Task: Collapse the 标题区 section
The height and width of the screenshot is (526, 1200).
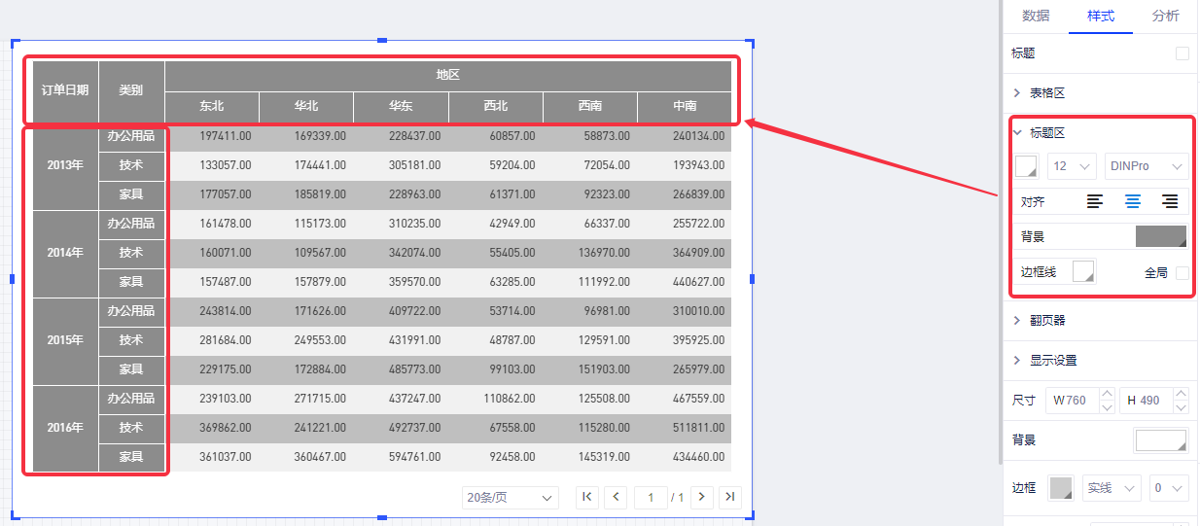Action: (x=1047, y=133)
